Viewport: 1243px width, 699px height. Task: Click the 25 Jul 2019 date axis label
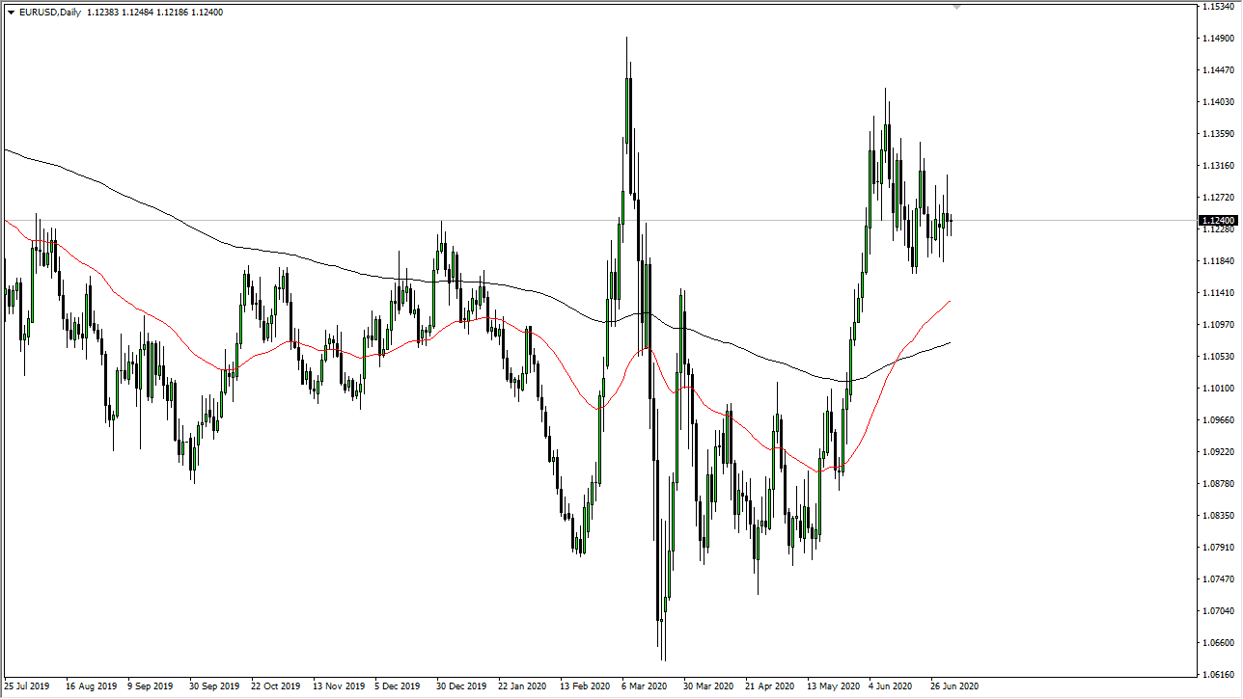point(26,686)
